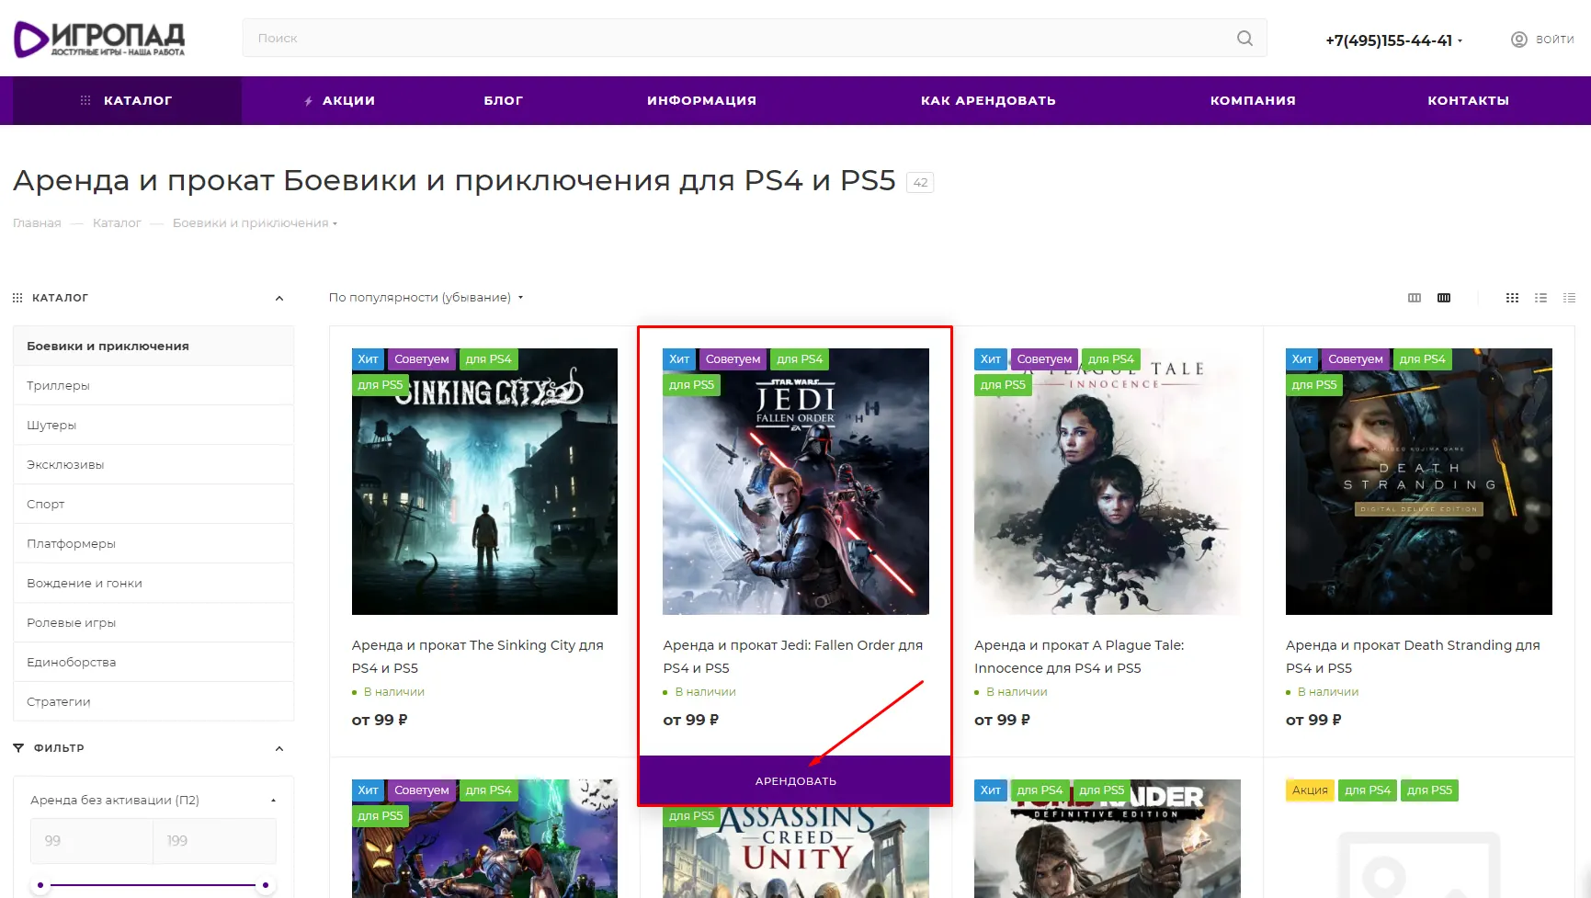The height and width of the screenshot is (898, 1591).
Task: Open the ИНФОРМАЦИЯ menu item
Action: (x=701, y=100)
